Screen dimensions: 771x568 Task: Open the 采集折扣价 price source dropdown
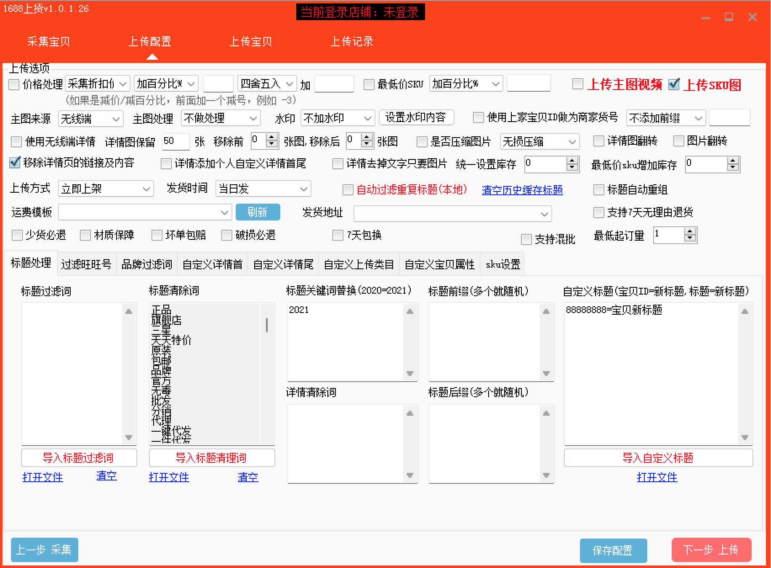click(x=98, y=84)
